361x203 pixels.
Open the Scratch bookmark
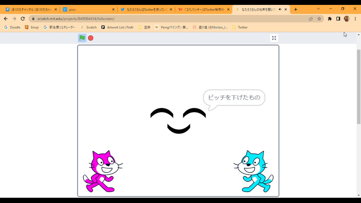point(89,27)
